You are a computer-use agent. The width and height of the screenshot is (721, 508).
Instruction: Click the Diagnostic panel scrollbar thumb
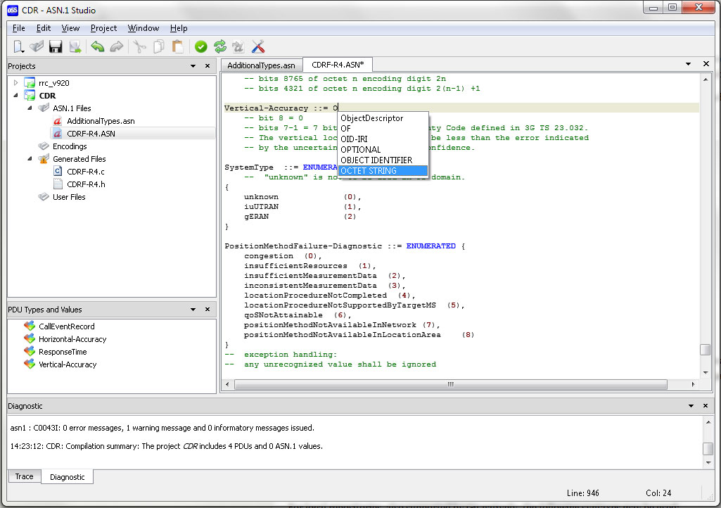(x=708, y=448)
